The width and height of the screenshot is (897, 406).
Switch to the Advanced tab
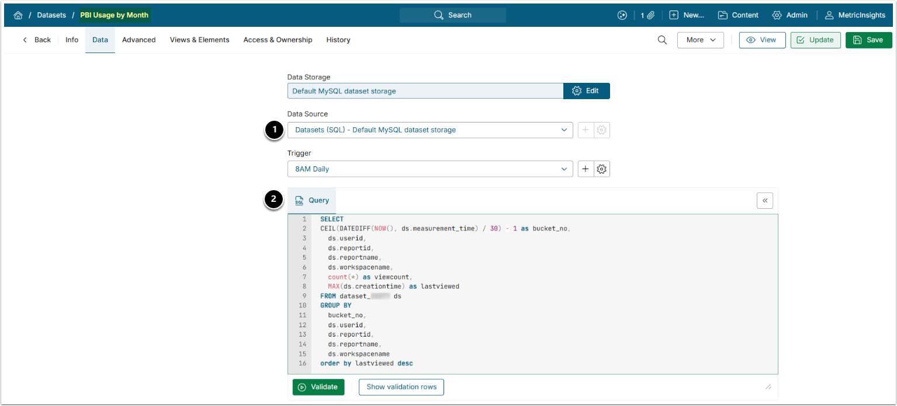138,40
